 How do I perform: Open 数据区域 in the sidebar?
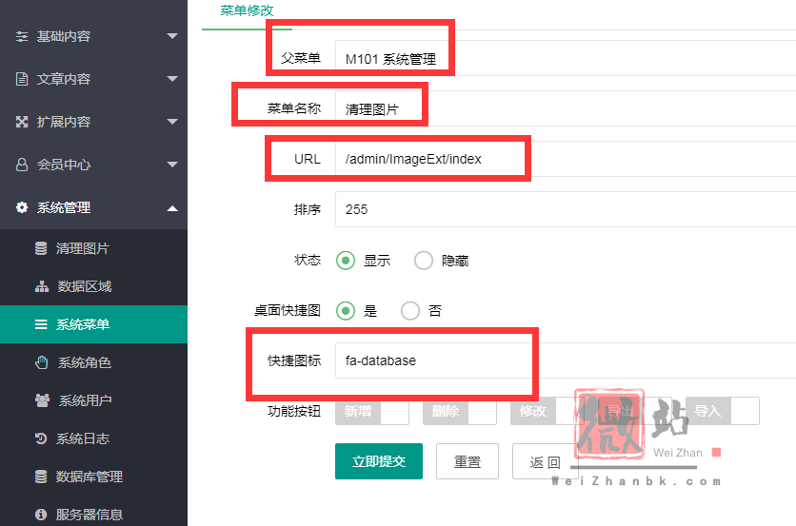tap(93, 286)
